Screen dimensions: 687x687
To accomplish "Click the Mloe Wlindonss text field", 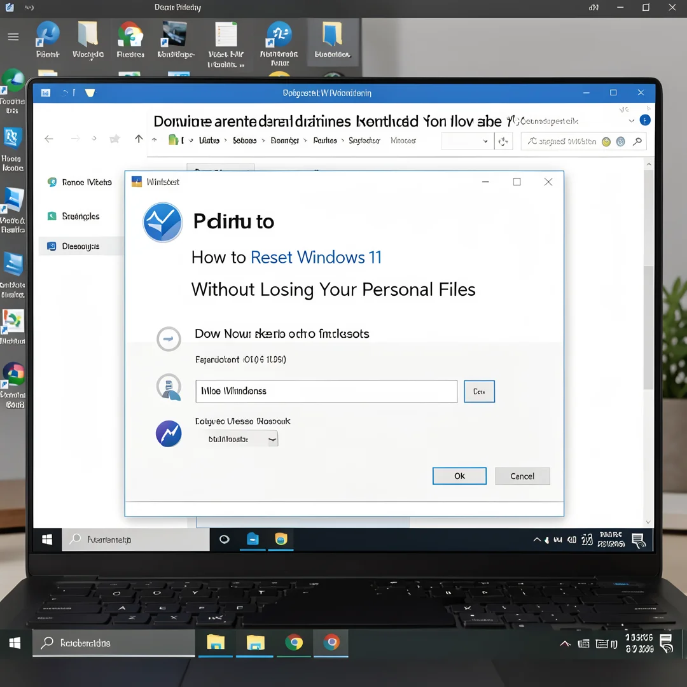I will point(326,391).
